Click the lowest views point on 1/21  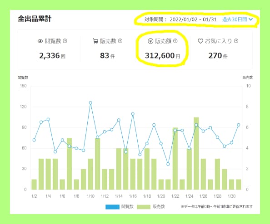click(x=168, y=164)
